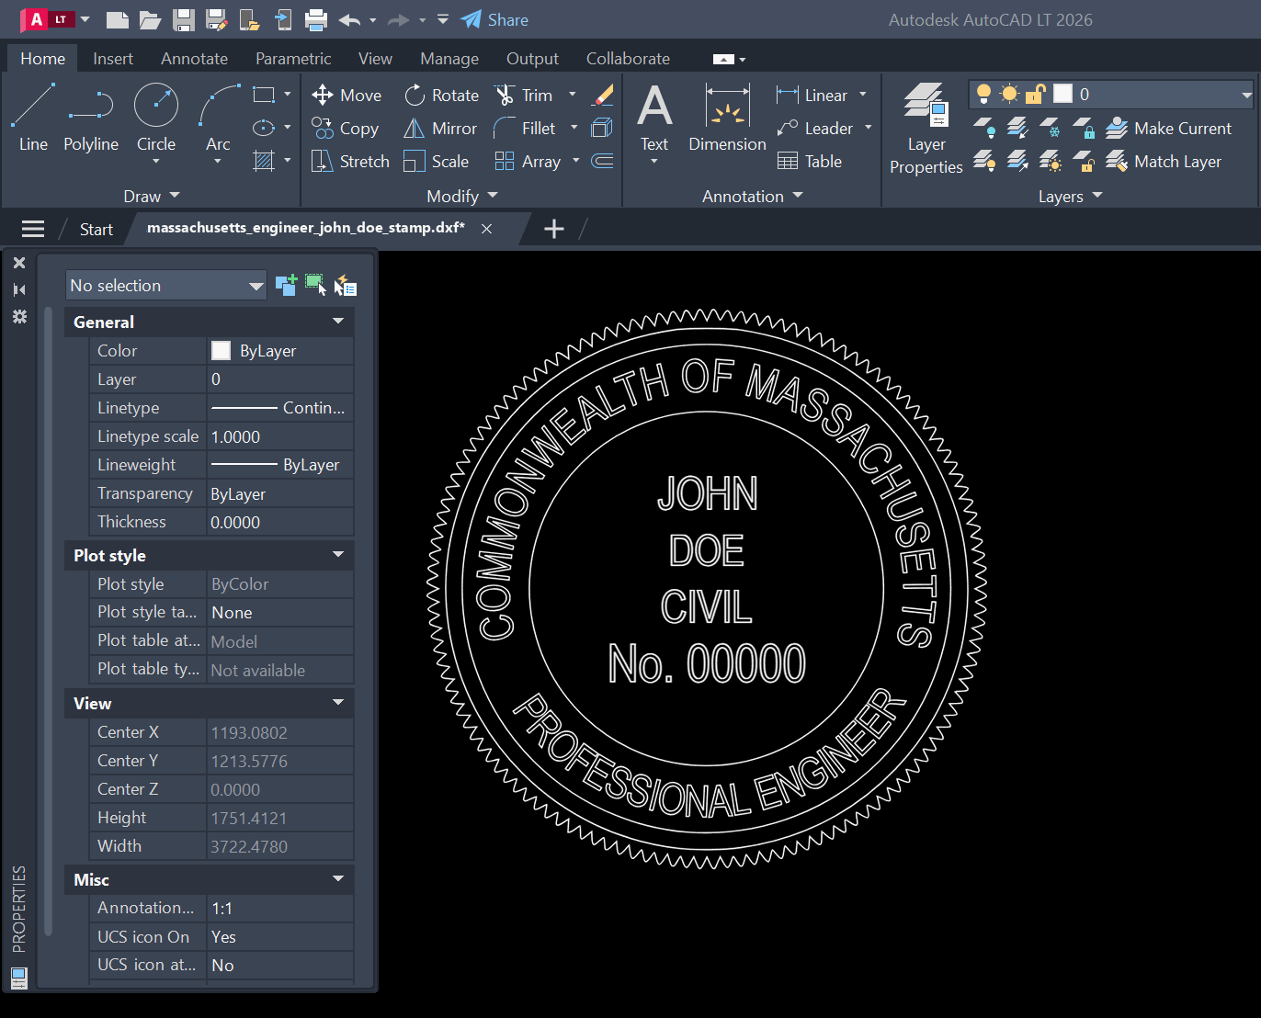Collapse the View section
This screenshot has width=1261, height=1018.
click(338, 703)
